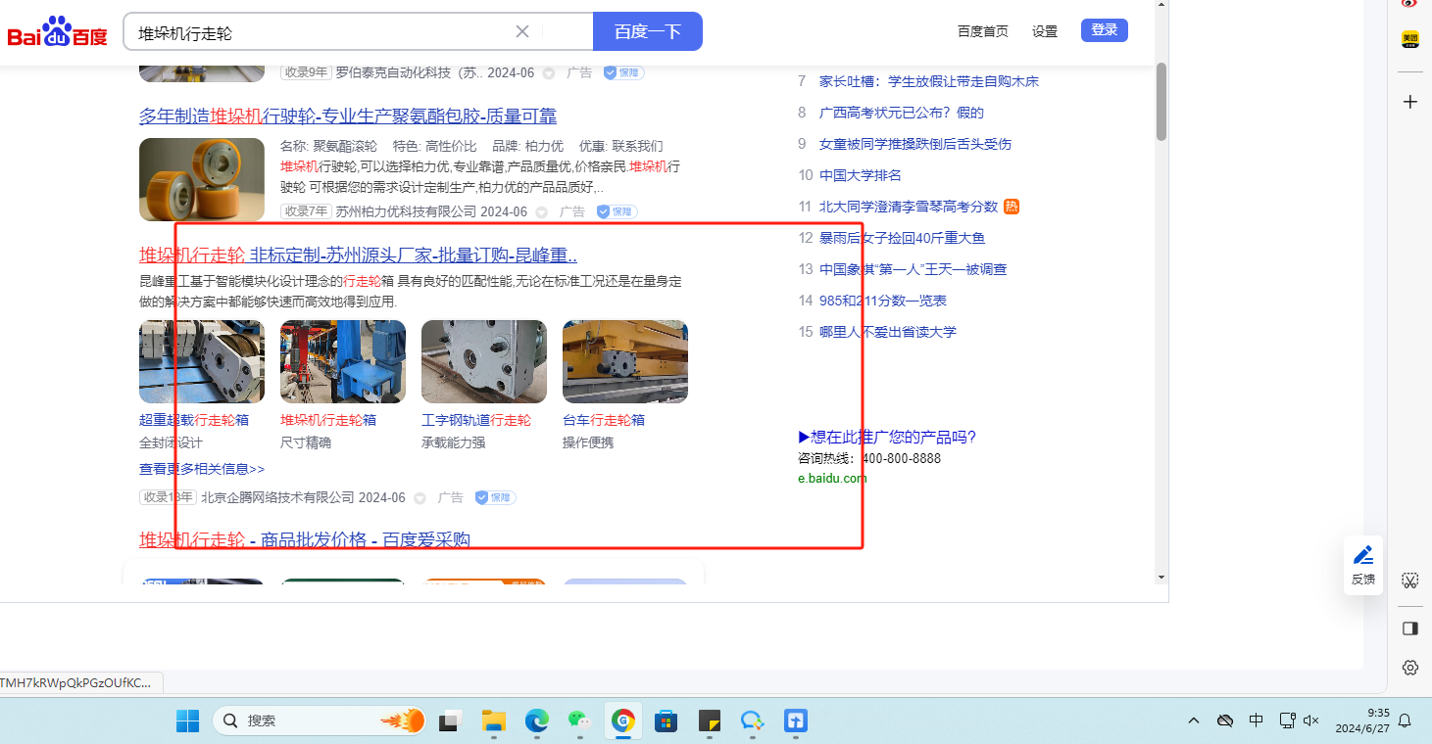Screen dimensions: 1432x744
Task: Launch Microsoft Edge from the taskbar
Action: pos(536,721)
